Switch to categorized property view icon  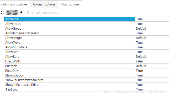3,12
